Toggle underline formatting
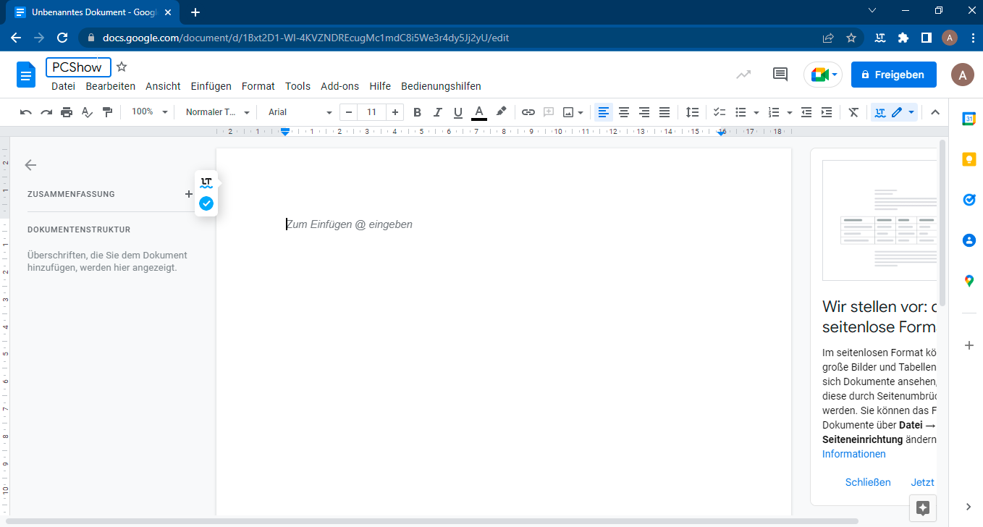This screenshot has width=983, height=527. (x=457, y=112)
